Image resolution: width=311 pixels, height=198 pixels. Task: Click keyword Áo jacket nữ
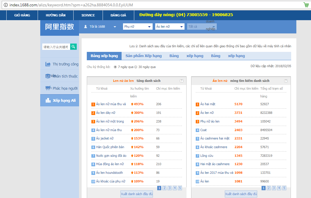pyautogui.click(x=105, y=138)
